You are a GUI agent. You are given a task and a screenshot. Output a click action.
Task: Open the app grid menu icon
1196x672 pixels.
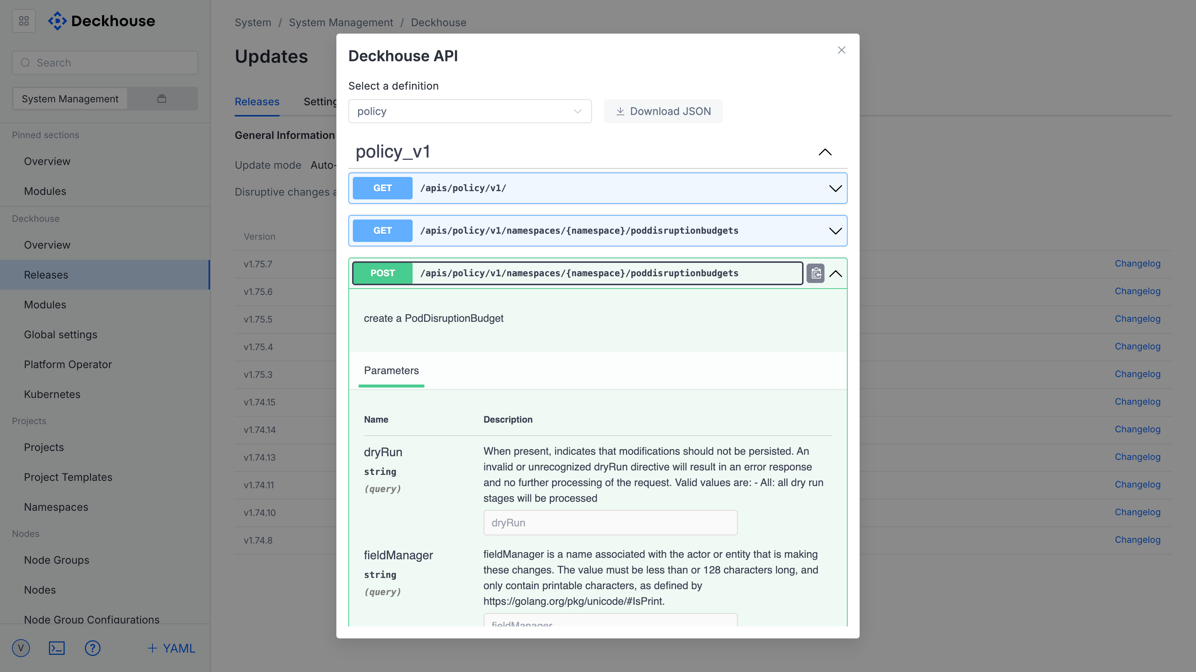tap(24, 21)
